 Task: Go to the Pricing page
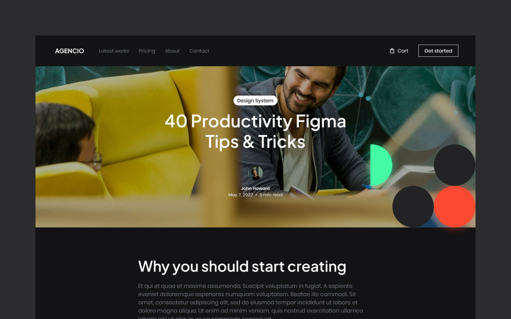click(x=147, y=51)
